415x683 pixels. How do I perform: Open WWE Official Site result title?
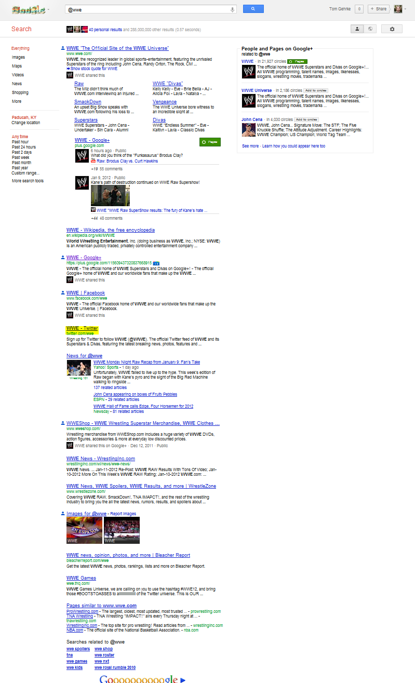click(x=117, y=48)
